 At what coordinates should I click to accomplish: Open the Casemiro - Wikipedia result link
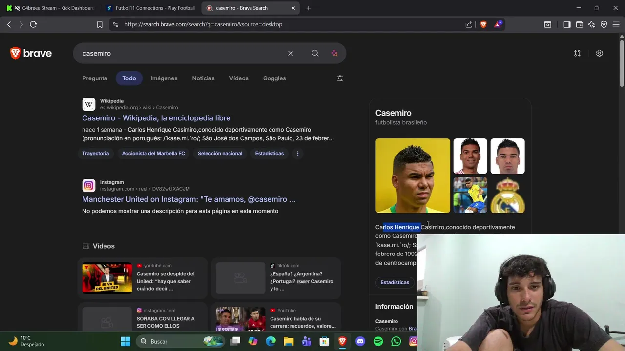point(156,118)
